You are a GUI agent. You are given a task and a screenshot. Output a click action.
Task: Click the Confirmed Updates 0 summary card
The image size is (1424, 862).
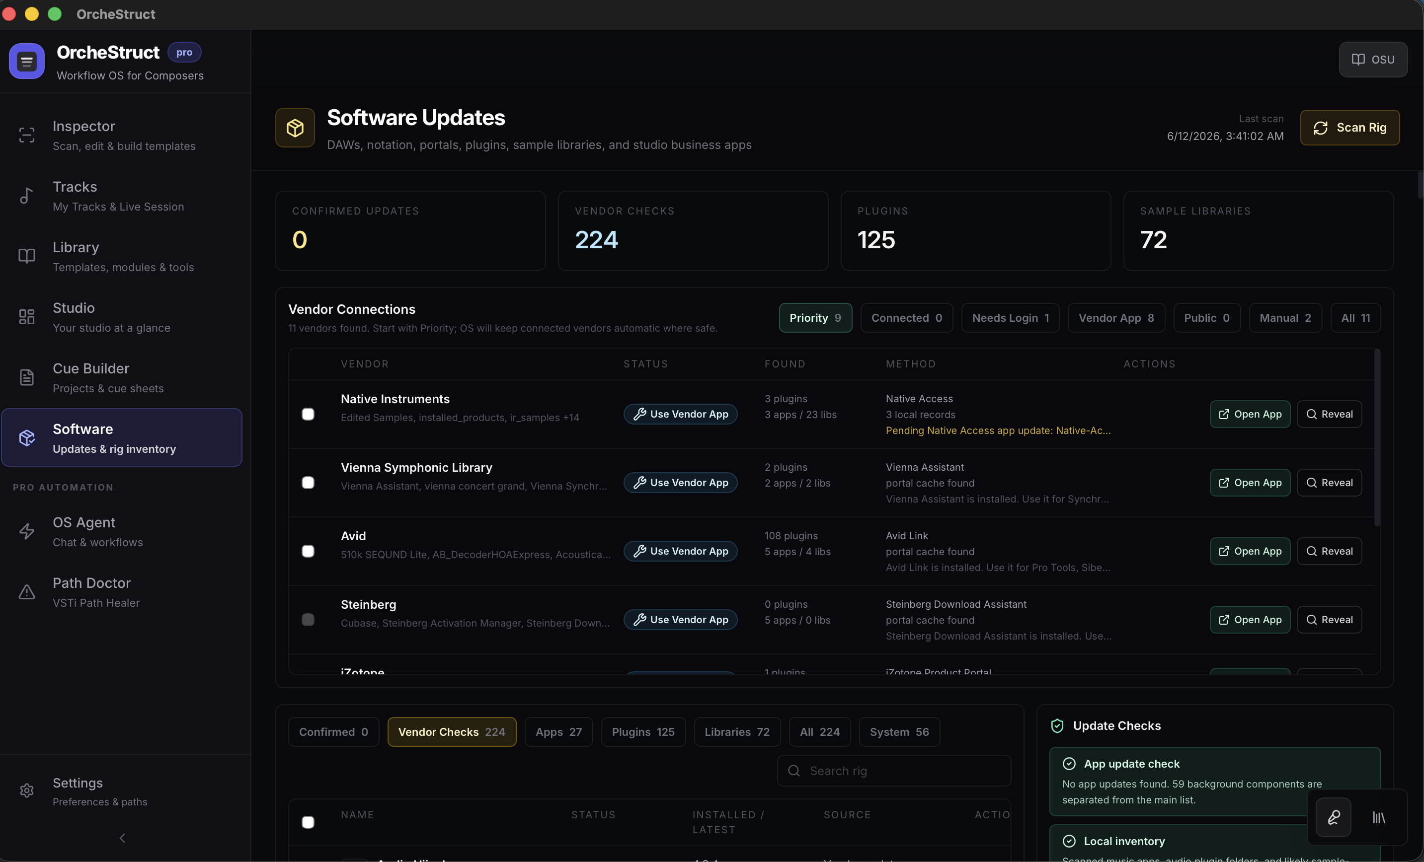(x=410, y=231)
